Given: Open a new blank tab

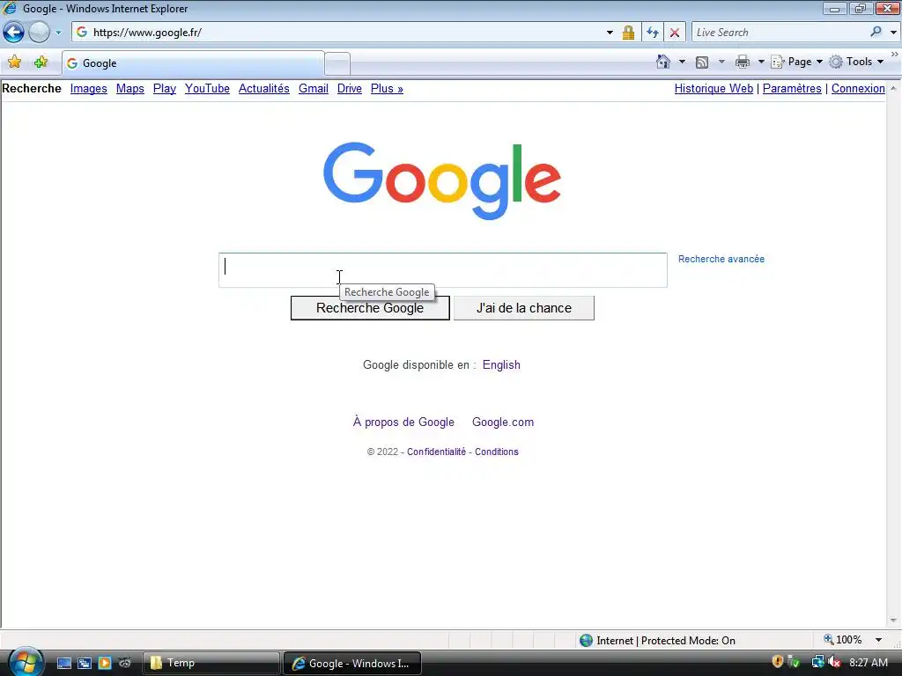Looking at the screenshot, I should [x=337, y=63].
